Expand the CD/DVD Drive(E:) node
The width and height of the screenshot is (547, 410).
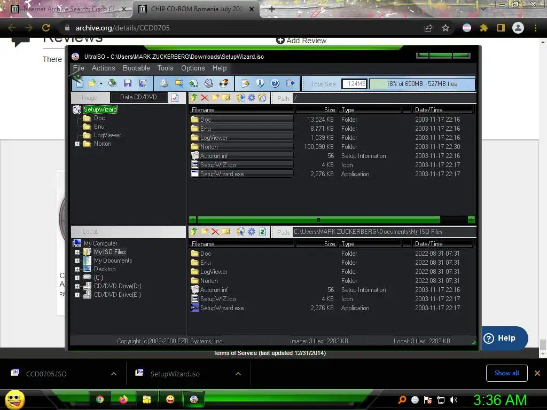point(77,295)
